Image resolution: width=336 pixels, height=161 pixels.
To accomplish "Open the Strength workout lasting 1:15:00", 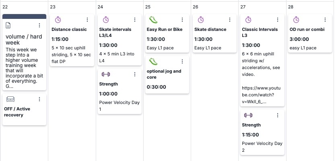I will click(251, 125).
